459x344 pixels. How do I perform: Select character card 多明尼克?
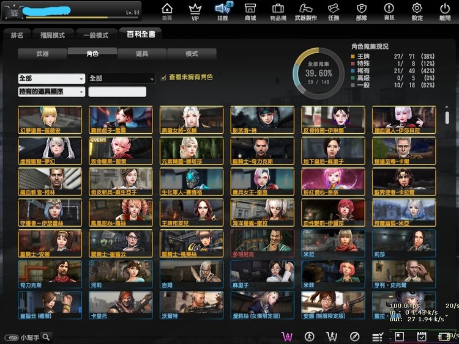tap(263, 244)
